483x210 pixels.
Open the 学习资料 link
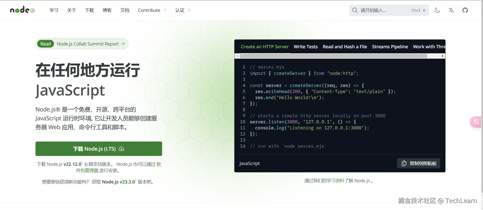[x=335, y=181]
